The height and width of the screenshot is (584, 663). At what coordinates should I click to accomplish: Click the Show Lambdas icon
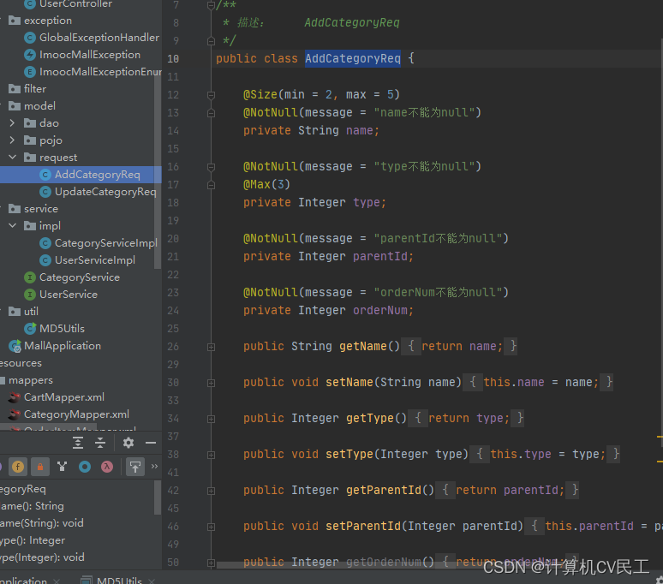tap(107, 467)
